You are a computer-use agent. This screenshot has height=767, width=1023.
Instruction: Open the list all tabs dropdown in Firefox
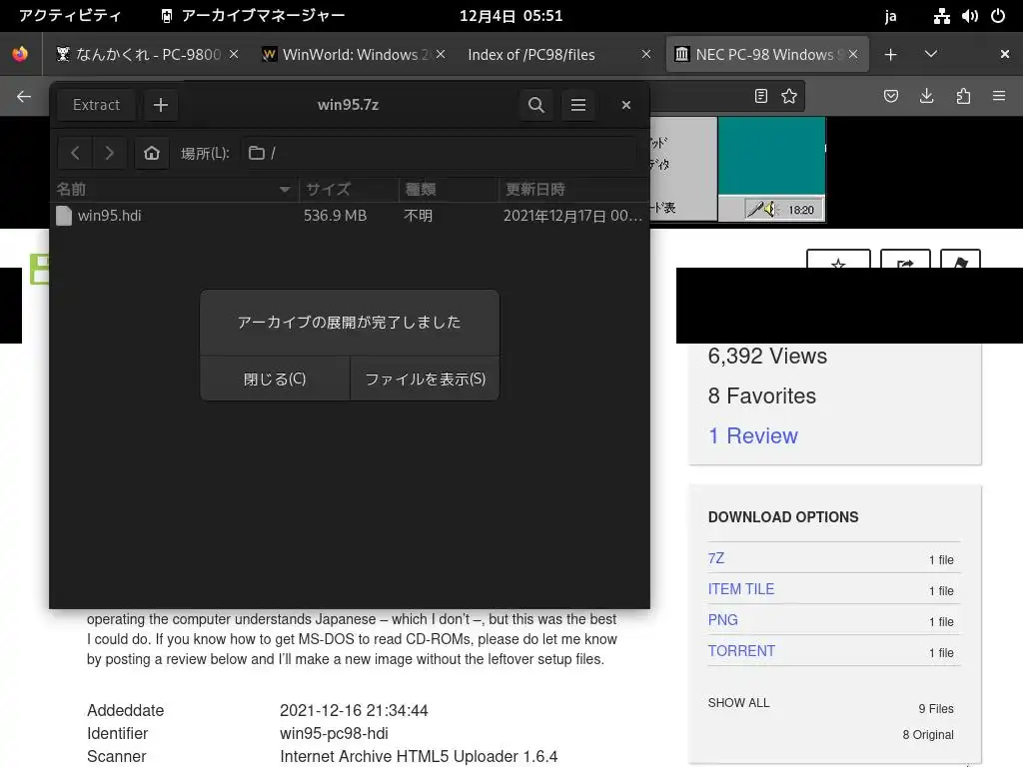tap(931, 55)
